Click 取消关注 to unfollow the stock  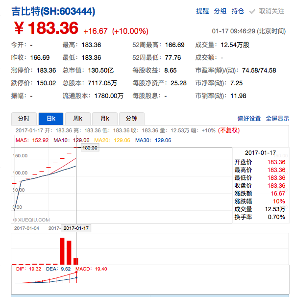271,11
